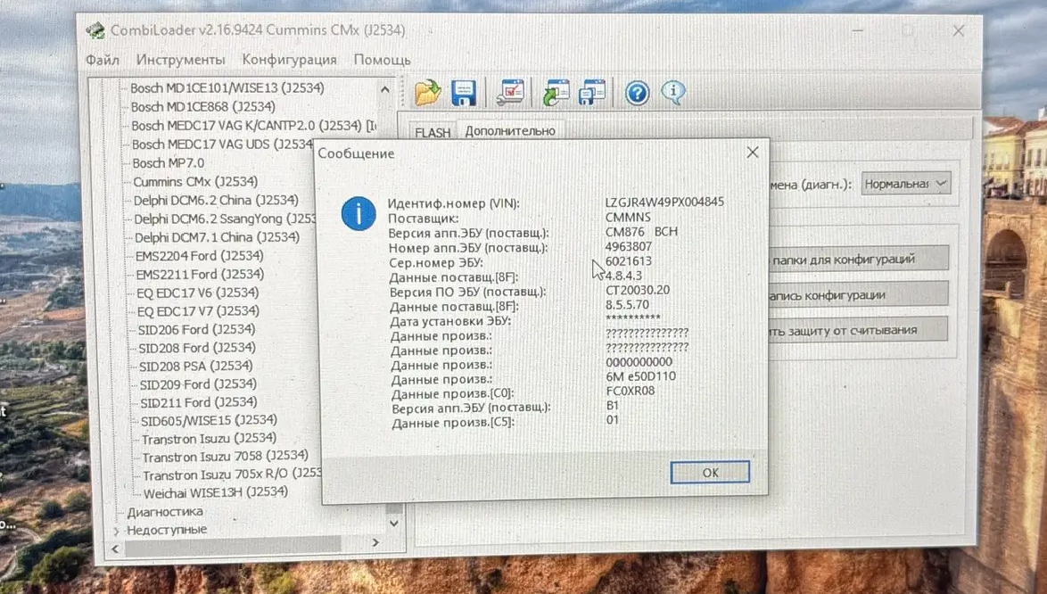
Task: Select Transtron Isuzu 7058 (J2534)
Action: point(225,457)
